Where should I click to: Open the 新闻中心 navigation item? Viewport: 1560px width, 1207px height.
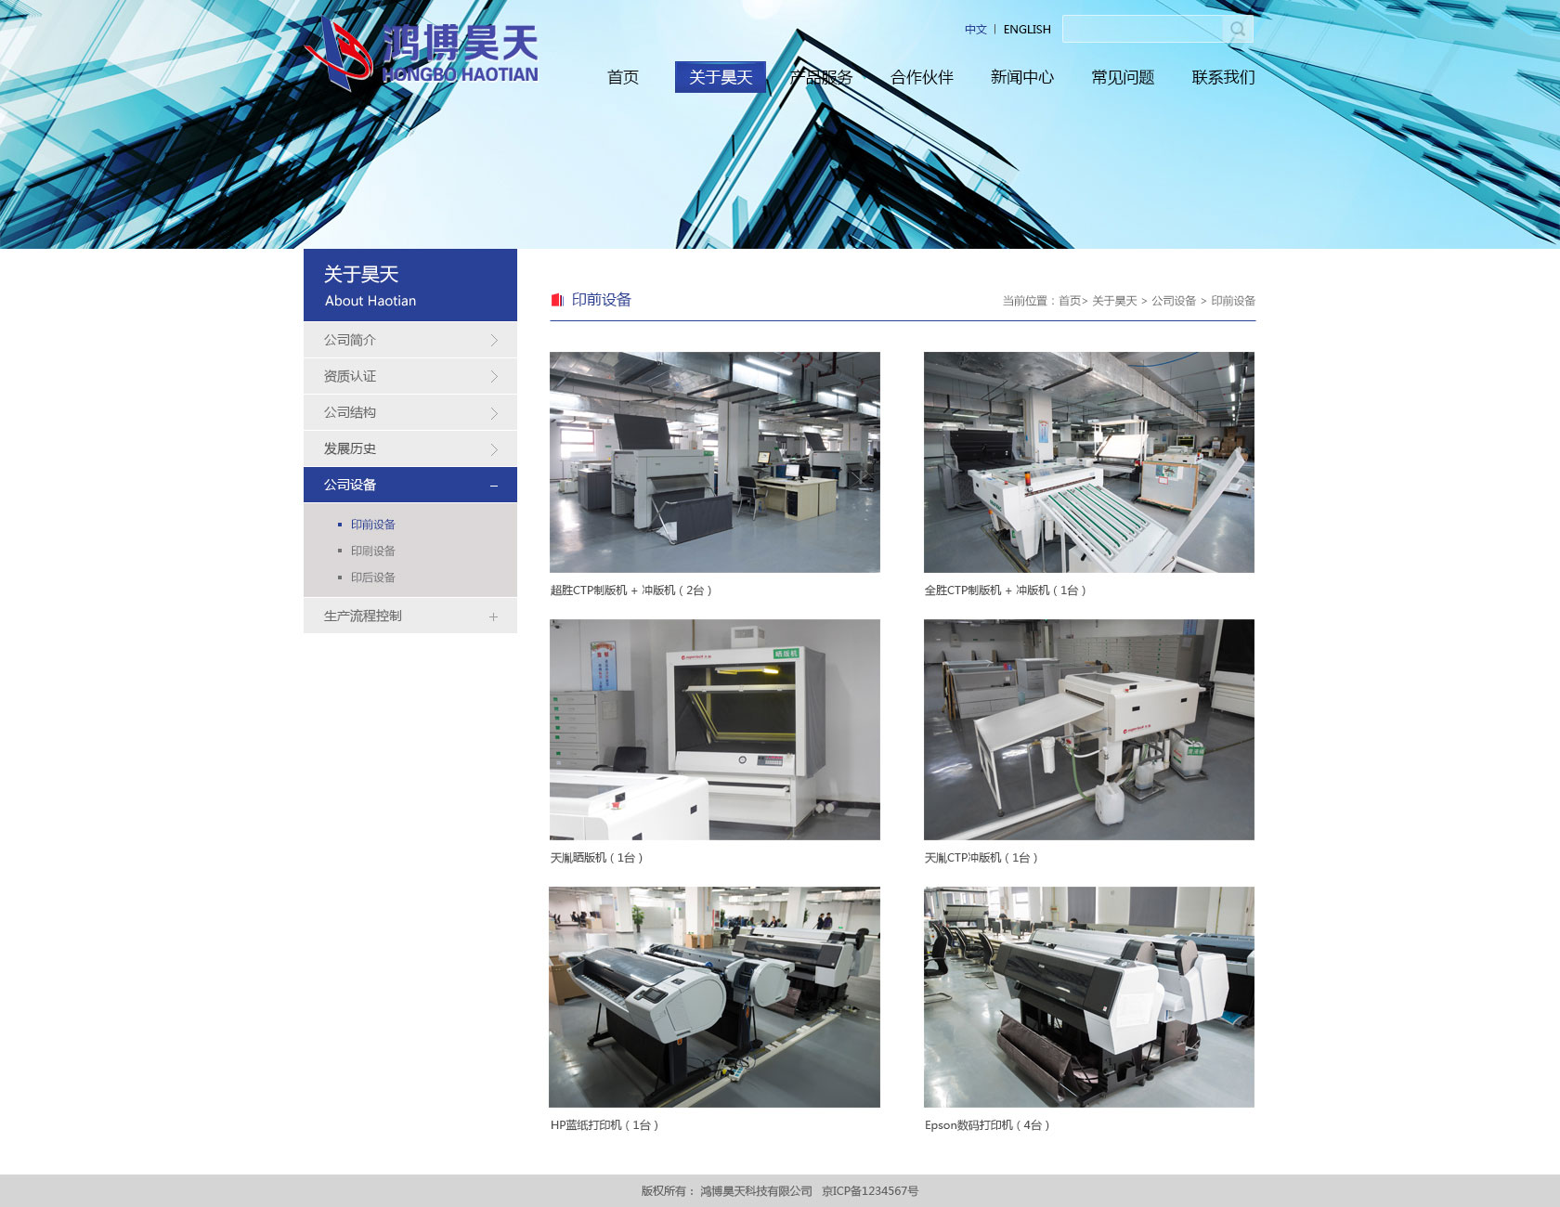[1021, 77]
